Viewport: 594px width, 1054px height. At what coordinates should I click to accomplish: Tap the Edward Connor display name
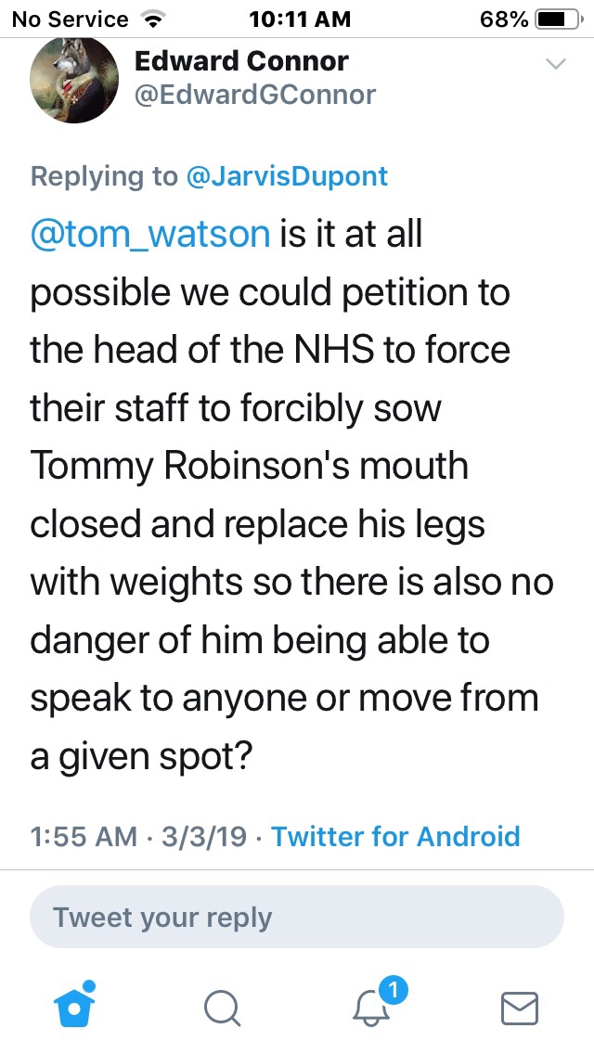click(x=241, y=61)
